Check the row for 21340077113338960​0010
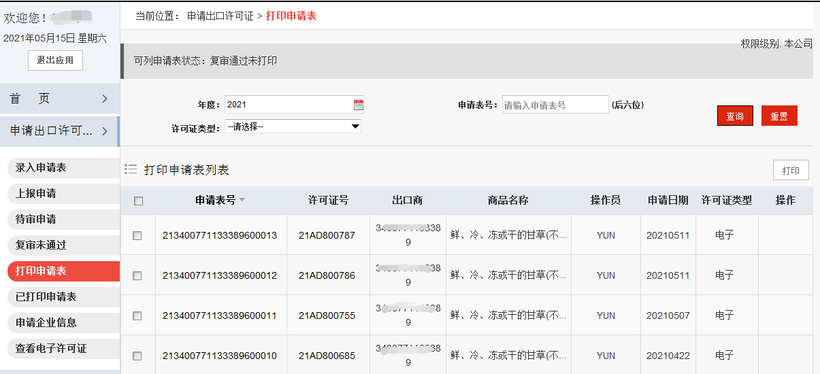 [x=137, y=356]
